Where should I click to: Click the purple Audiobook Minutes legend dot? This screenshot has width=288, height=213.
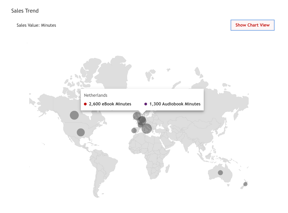click(146, 104)
